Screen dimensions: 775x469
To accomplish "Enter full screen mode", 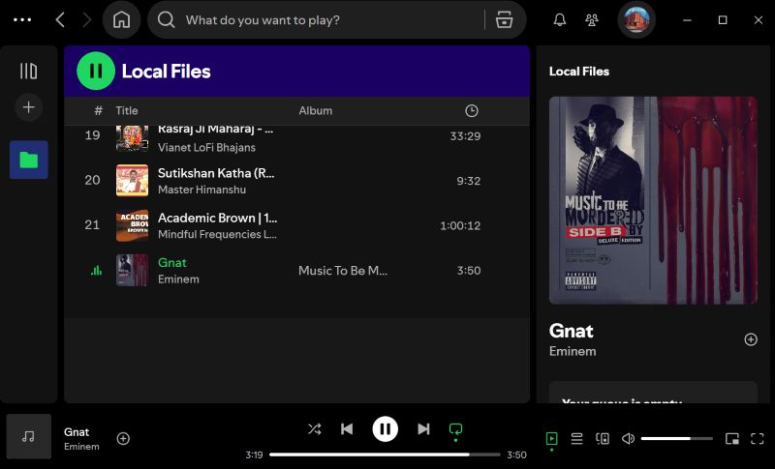I will click(758, 438).
